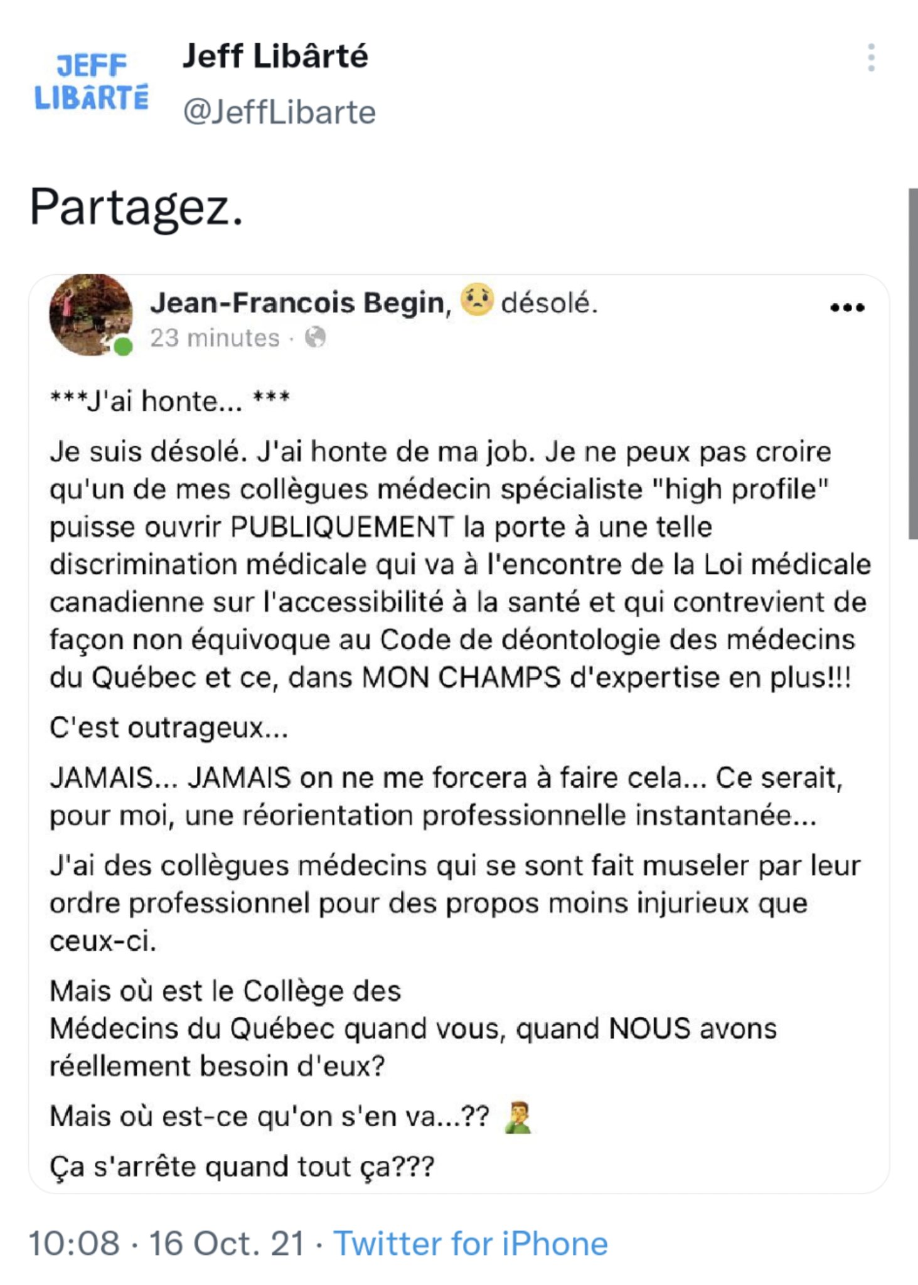918x1285 pixels.
Task: Click the '***J'ai honte... ***' heading line
Action: [x=170, y=401]
